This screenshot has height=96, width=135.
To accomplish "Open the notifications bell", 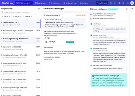I will click(115, 3).
